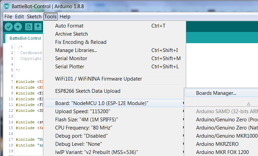Open the Sketch menu
The width and height of the screenshot is (258, 156).
34,17
